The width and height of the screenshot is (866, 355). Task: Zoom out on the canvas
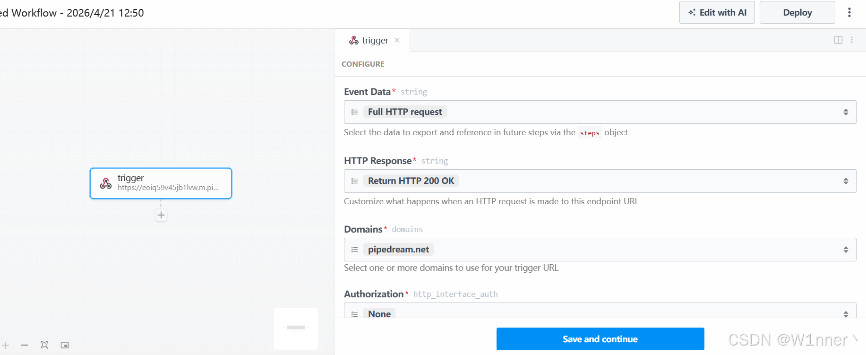(x=25, y=345)
